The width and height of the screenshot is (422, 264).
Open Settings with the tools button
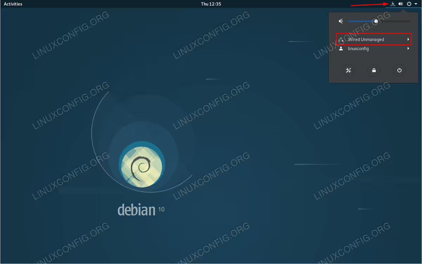(x=349, y=70)
